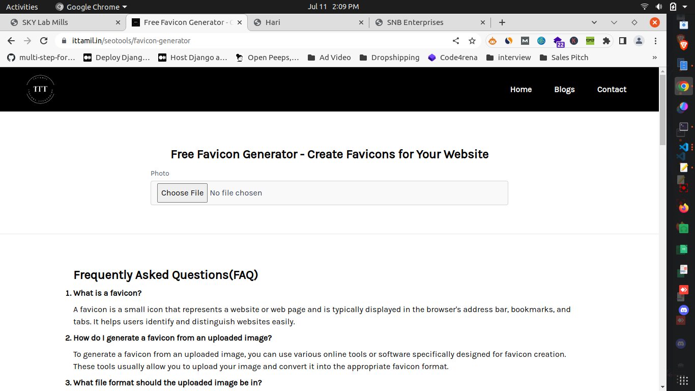Open the Chrome profile avatar

point(639,41)
